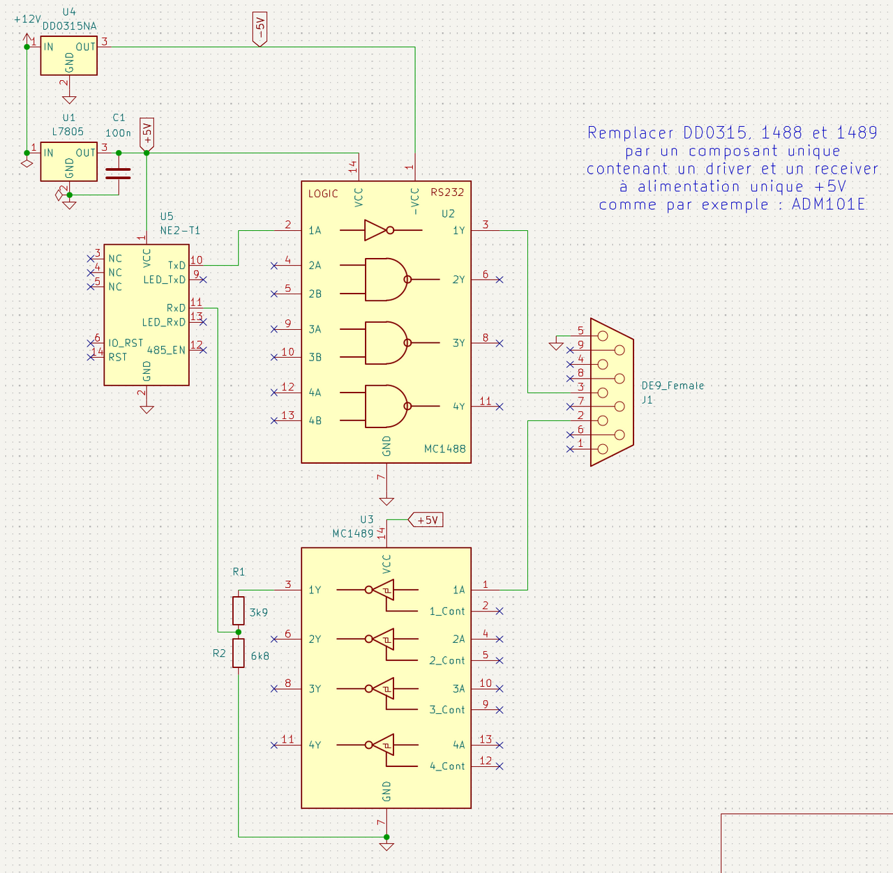Click the ground symbol below NE2-T1
This screenshot has height=873, width=893.
click(x=147, y=409)
